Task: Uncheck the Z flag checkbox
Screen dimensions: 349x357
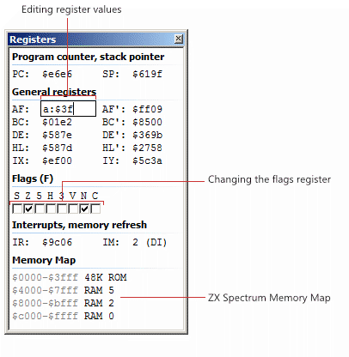Action: 28,209
